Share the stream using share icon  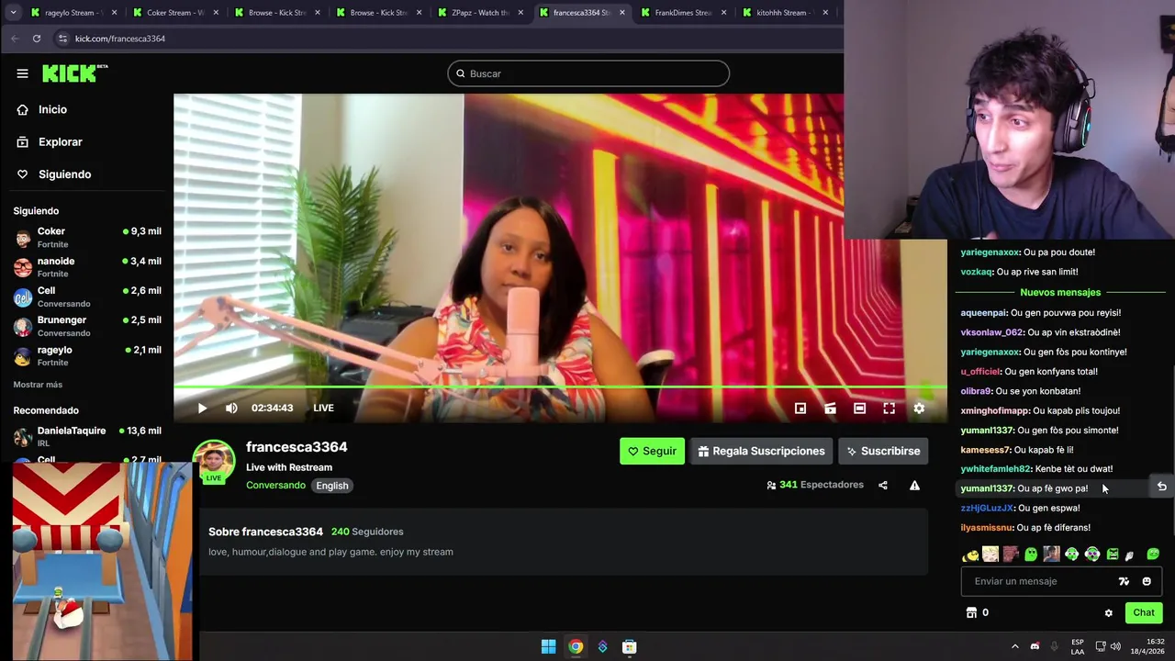(883, 485)
